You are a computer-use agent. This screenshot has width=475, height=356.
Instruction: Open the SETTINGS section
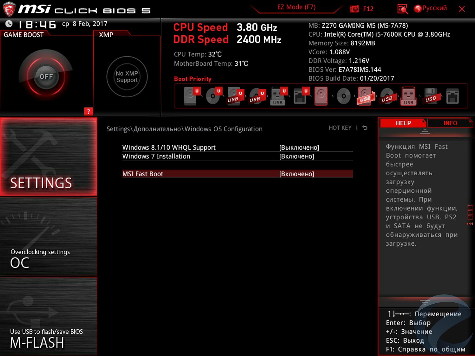[x=49, y=157]
